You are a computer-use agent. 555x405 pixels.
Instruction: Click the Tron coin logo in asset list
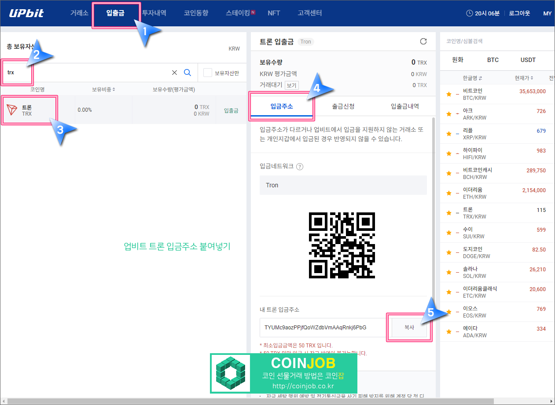click(12, 110)
